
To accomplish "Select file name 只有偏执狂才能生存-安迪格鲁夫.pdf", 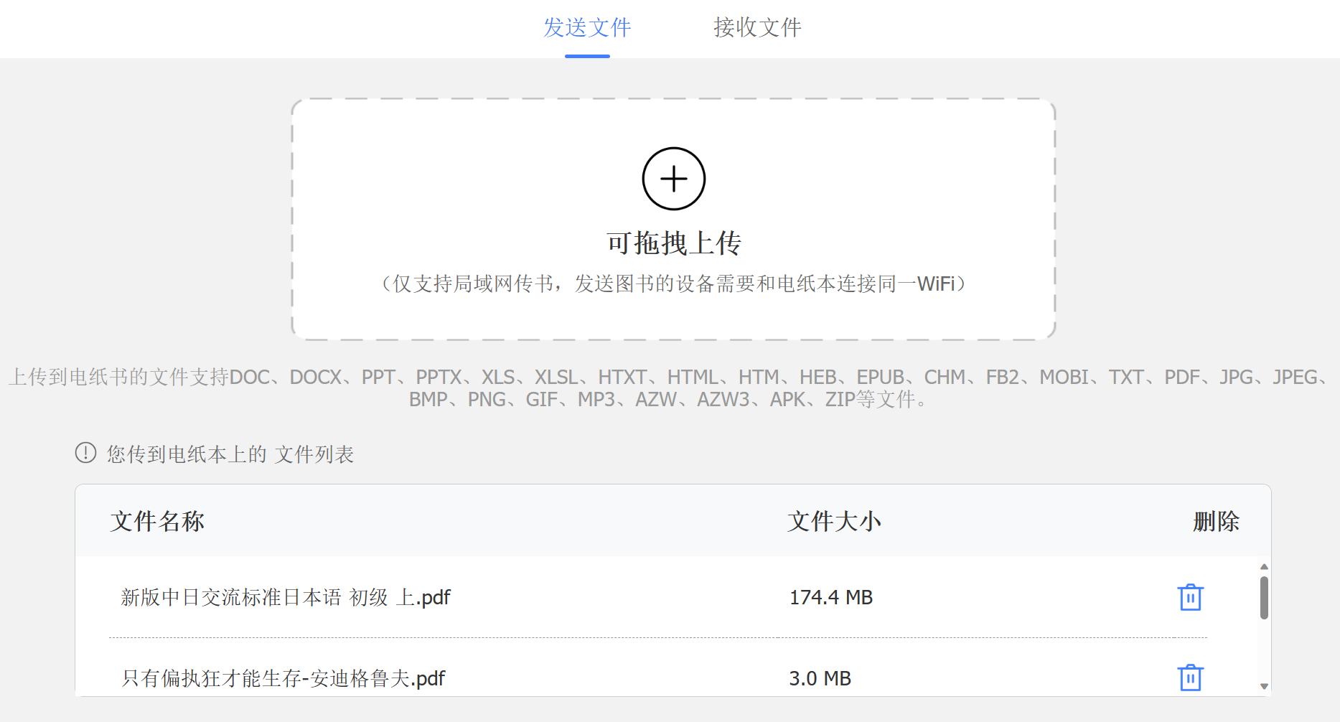I will point(282,678).
